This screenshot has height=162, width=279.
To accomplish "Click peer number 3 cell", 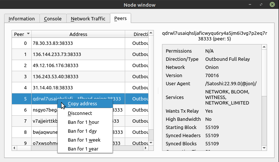I will click(22, 77).
